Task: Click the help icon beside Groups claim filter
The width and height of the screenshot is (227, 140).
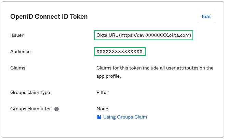Action: click(57, 109)
